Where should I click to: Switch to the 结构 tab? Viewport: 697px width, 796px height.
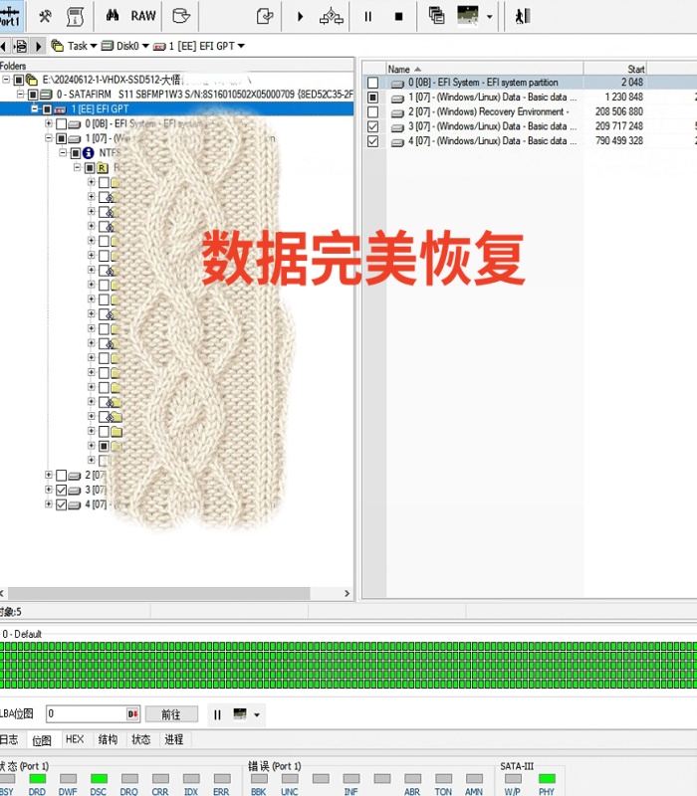[108, 739]
